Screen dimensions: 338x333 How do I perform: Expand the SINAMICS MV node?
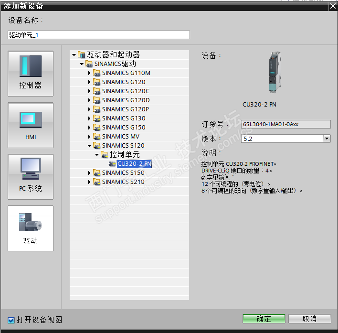click(x=89, y=137)
